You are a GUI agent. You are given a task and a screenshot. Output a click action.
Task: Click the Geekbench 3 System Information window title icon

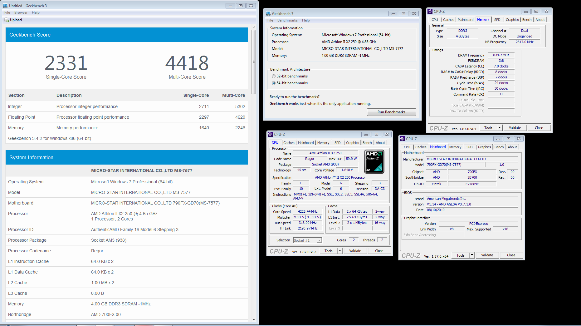point(268,13)
